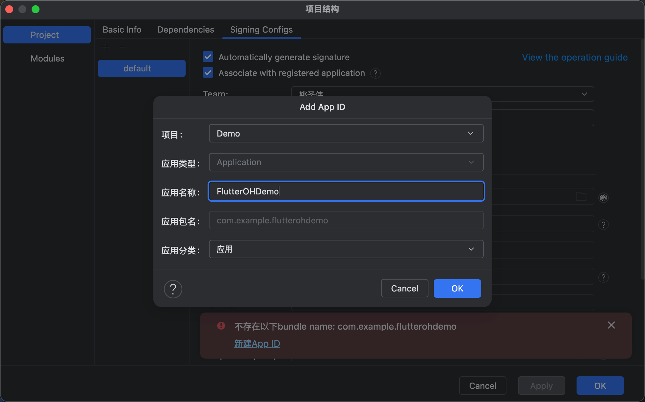Image resolution: width=645 pixels, height=402 pixels.
Task: Open the 新建App ID link
Action: [x=257, y=343]
